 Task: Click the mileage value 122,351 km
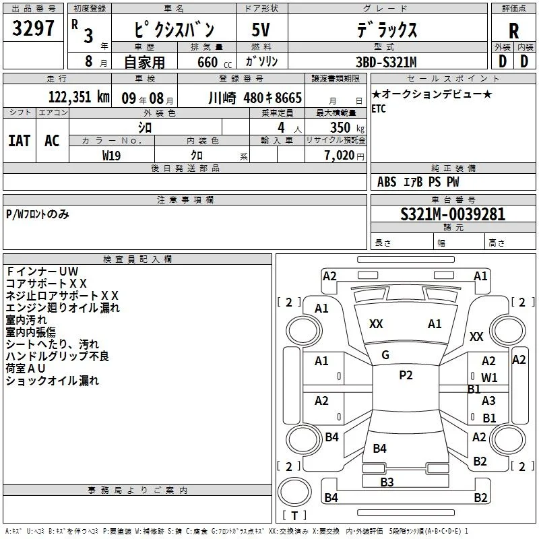[79, 97]
